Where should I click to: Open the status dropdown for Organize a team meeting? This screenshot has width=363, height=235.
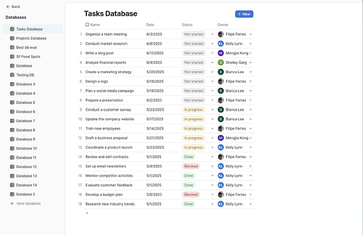click(x=213, y=34)
